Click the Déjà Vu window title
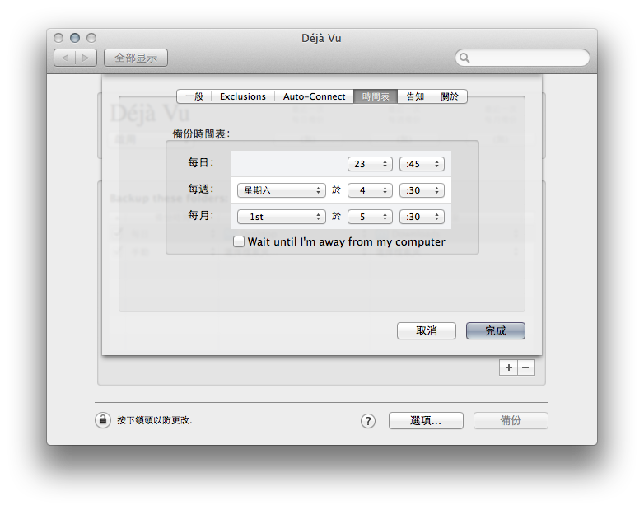 pos(322,38)
